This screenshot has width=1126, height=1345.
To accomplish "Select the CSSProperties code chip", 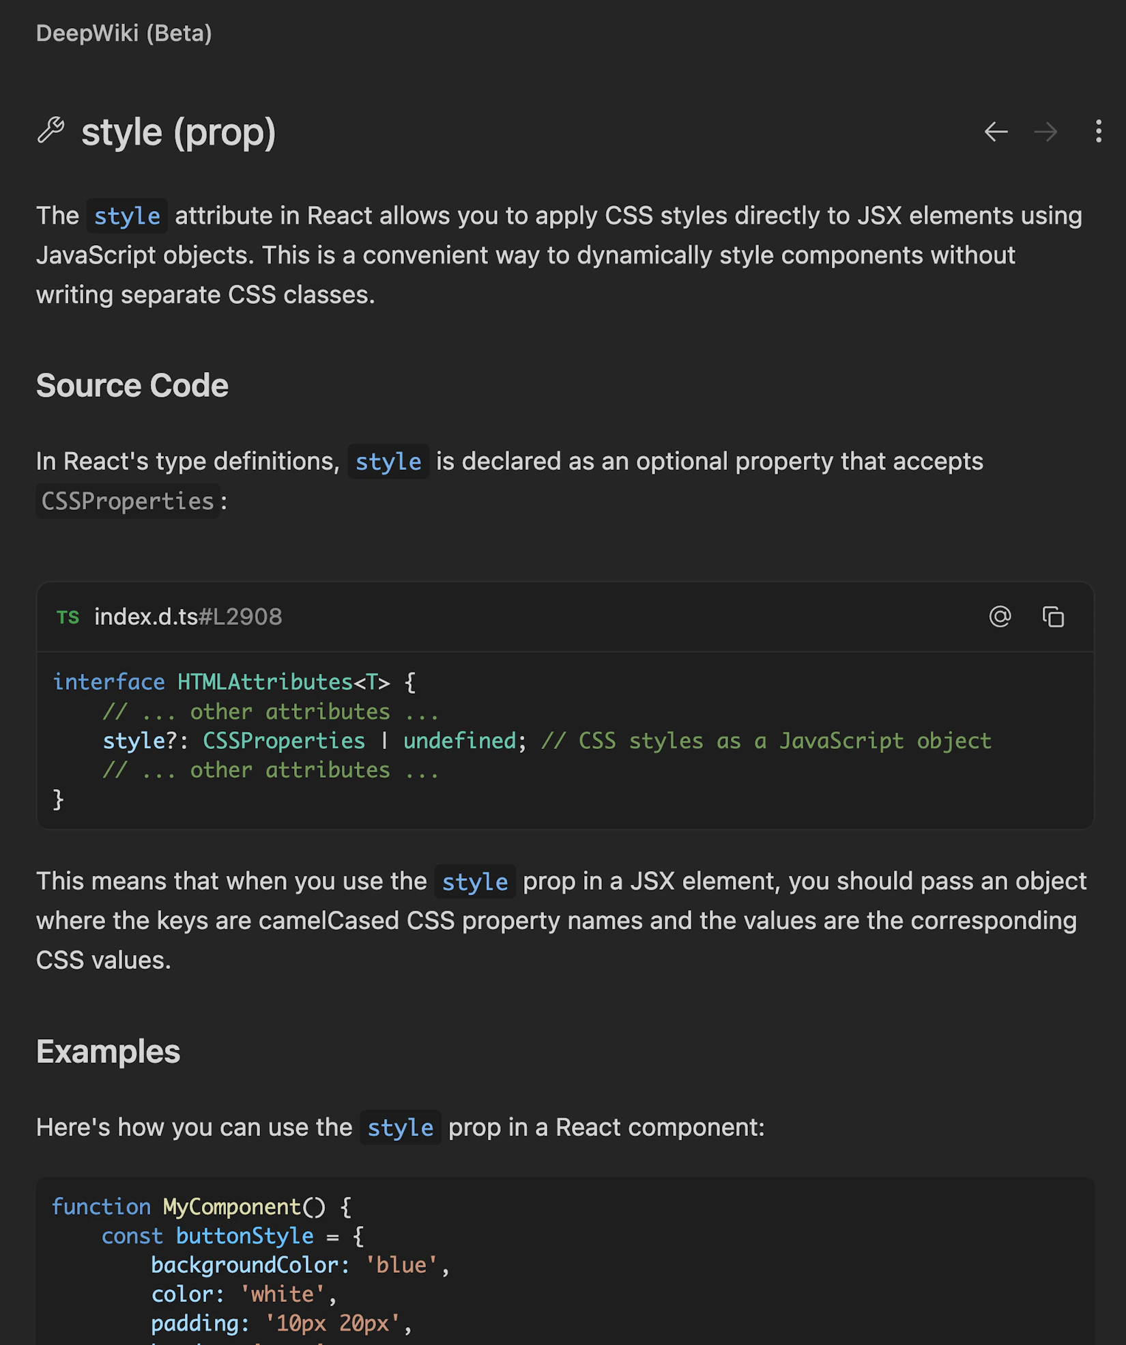I will [x=127, y=501].
